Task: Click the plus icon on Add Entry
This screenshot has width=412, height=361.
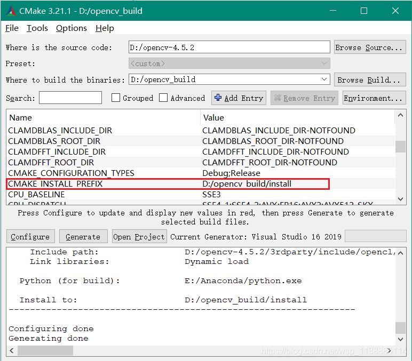Action: (218, 98)
